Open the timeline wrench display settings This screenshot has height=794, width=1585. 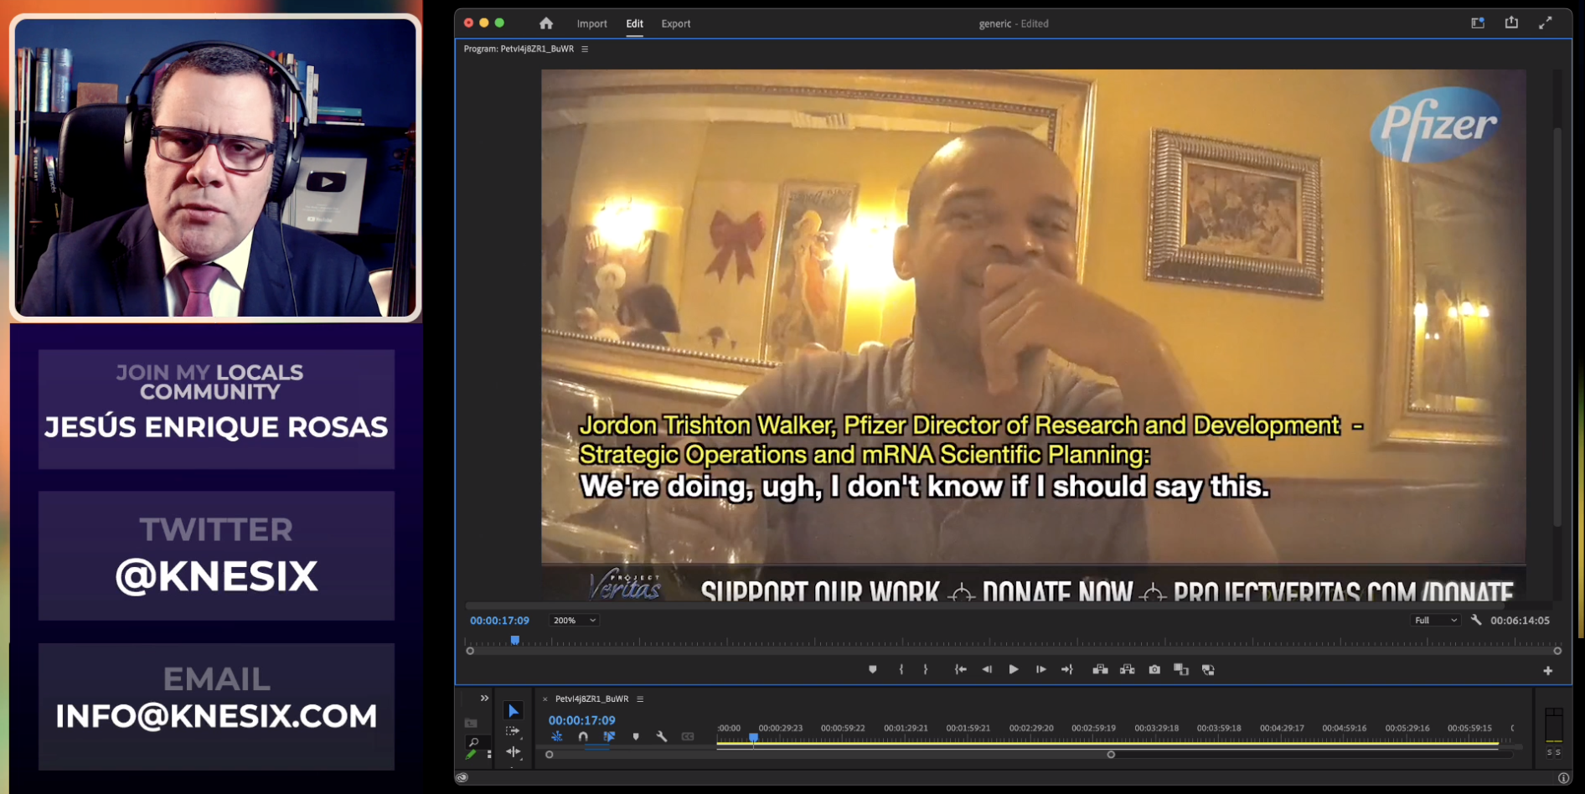[662, 736]
